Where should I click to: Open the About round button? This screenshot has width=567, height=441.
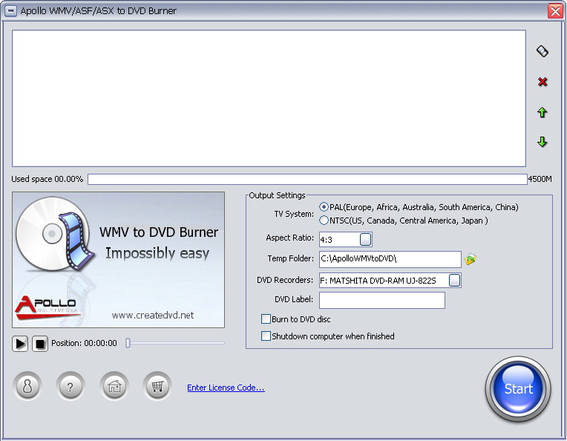(x=27, y=387)
